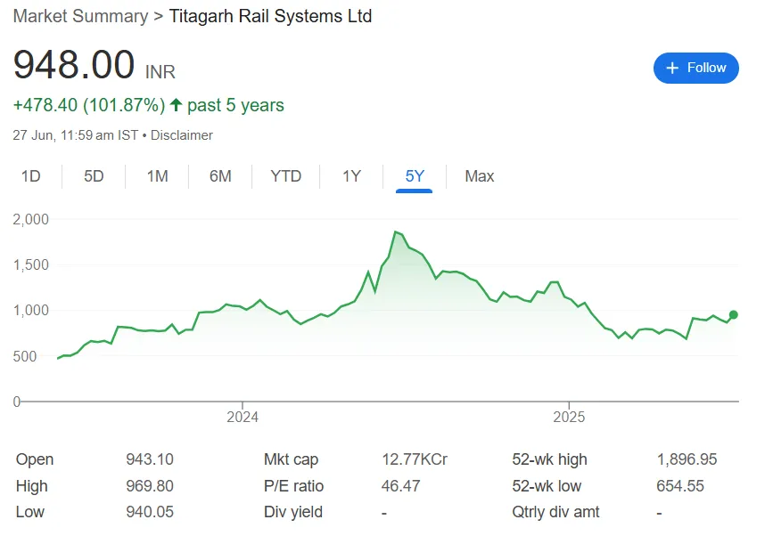Viewport: 773px width, 536px height.
Task: Click the 52-wk low label
Action: [x=547, y=486]
